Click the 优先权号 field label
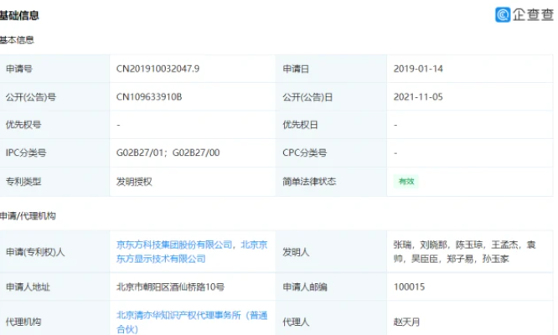Screen dimensions: 558x335 coord(23,125)
